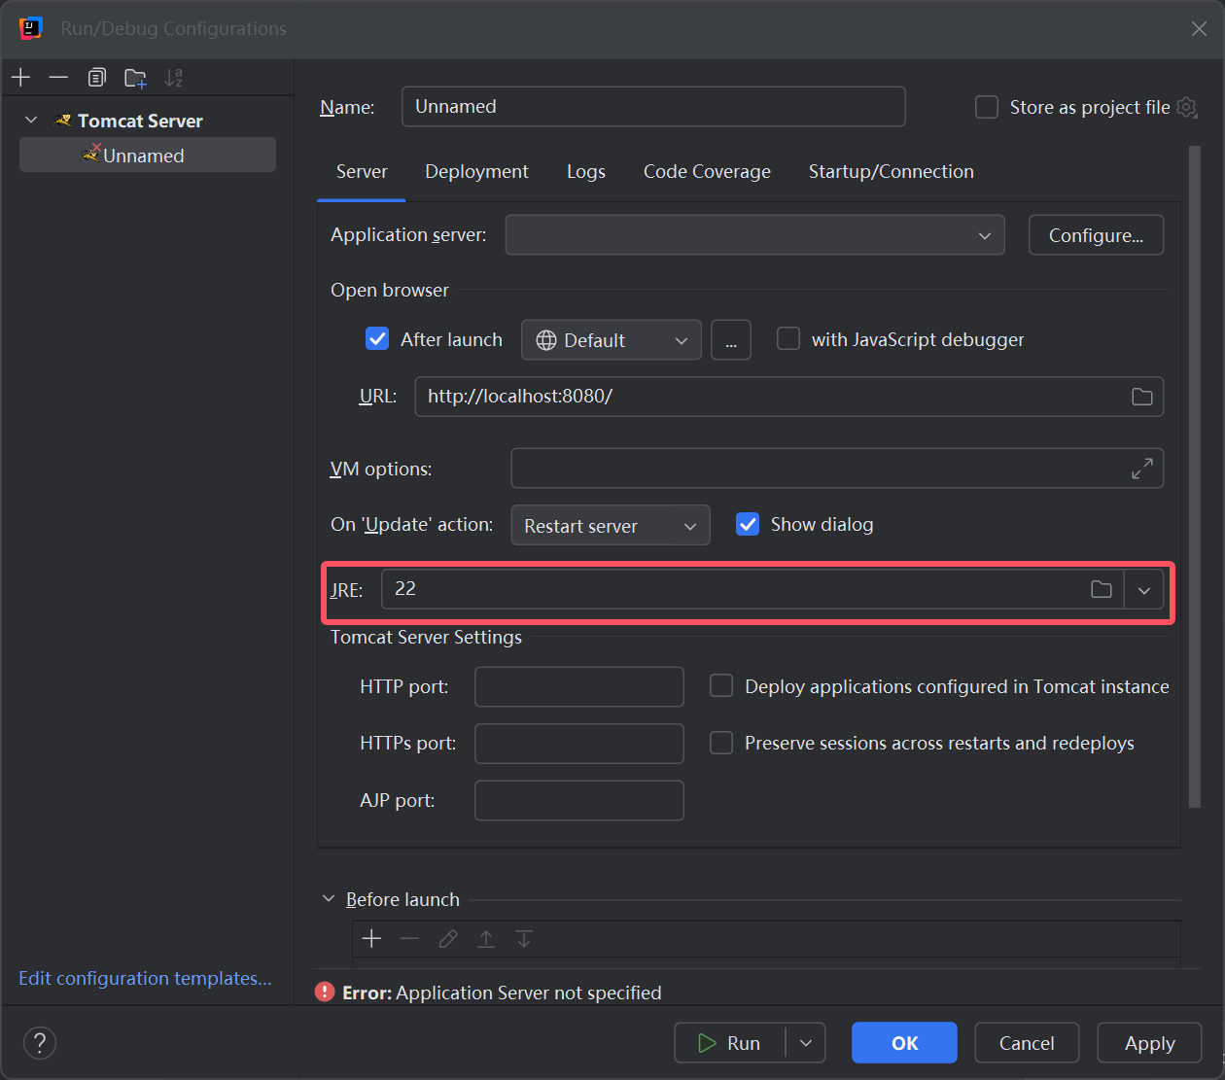The width and height of the screenshot is (1225, 1080).
Task: Open the help question mark
Action: tap(40, 1043)
